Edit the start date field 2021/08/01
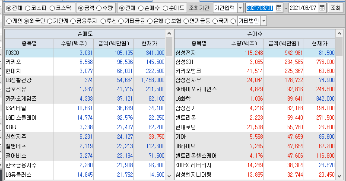 click(x=260, y=8)
